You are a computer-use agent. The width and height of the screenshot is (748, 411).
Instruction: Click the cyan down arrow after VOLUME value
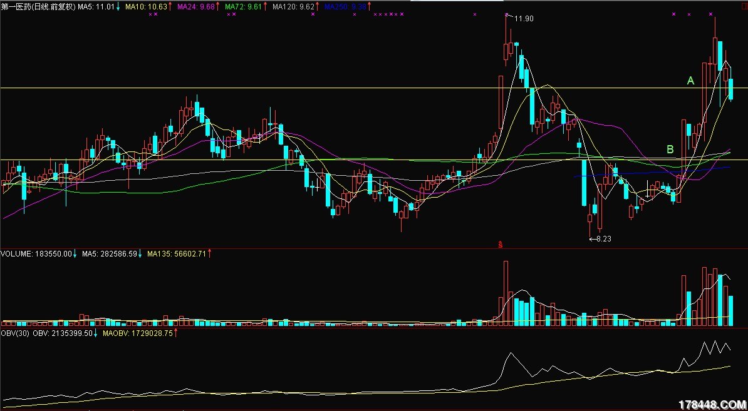point(75,254)
